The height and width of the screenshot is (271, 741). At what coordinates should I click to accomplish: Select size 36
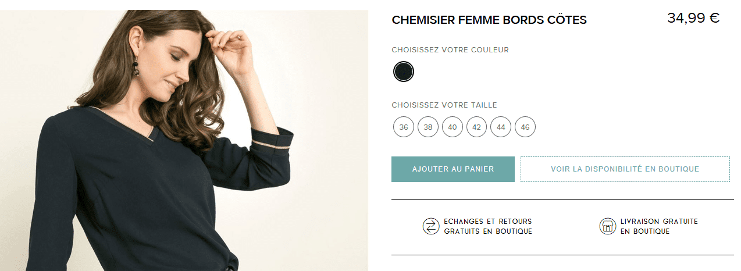coord(404,127)
